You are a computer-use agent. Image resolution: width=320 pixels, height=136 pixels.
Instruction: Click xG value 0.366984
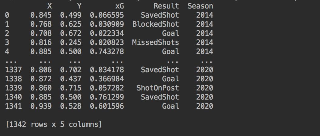107,79
